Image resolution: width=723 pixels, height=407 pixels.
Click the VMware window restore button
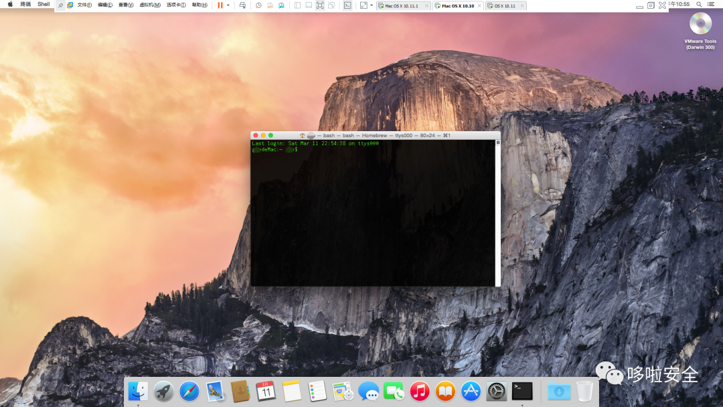(651, 5)
